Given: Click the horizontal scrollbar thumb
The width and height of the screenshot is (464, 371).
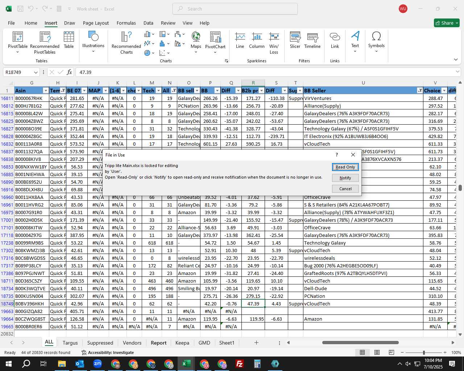Looking at the screenshot, I should tap(360, 342).
